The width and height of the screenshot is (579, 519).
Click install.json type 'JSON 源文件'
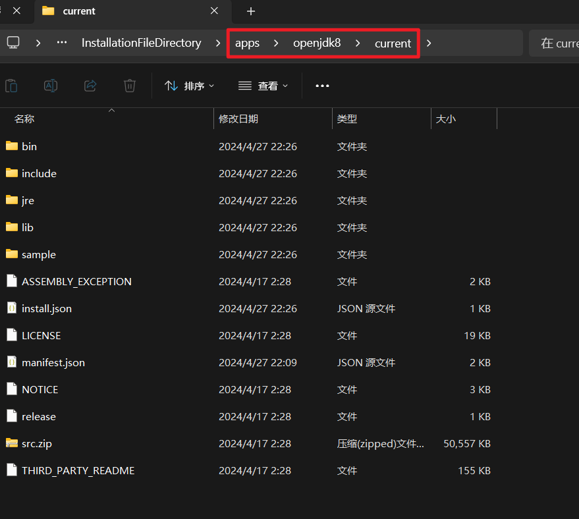pos(366,309)
